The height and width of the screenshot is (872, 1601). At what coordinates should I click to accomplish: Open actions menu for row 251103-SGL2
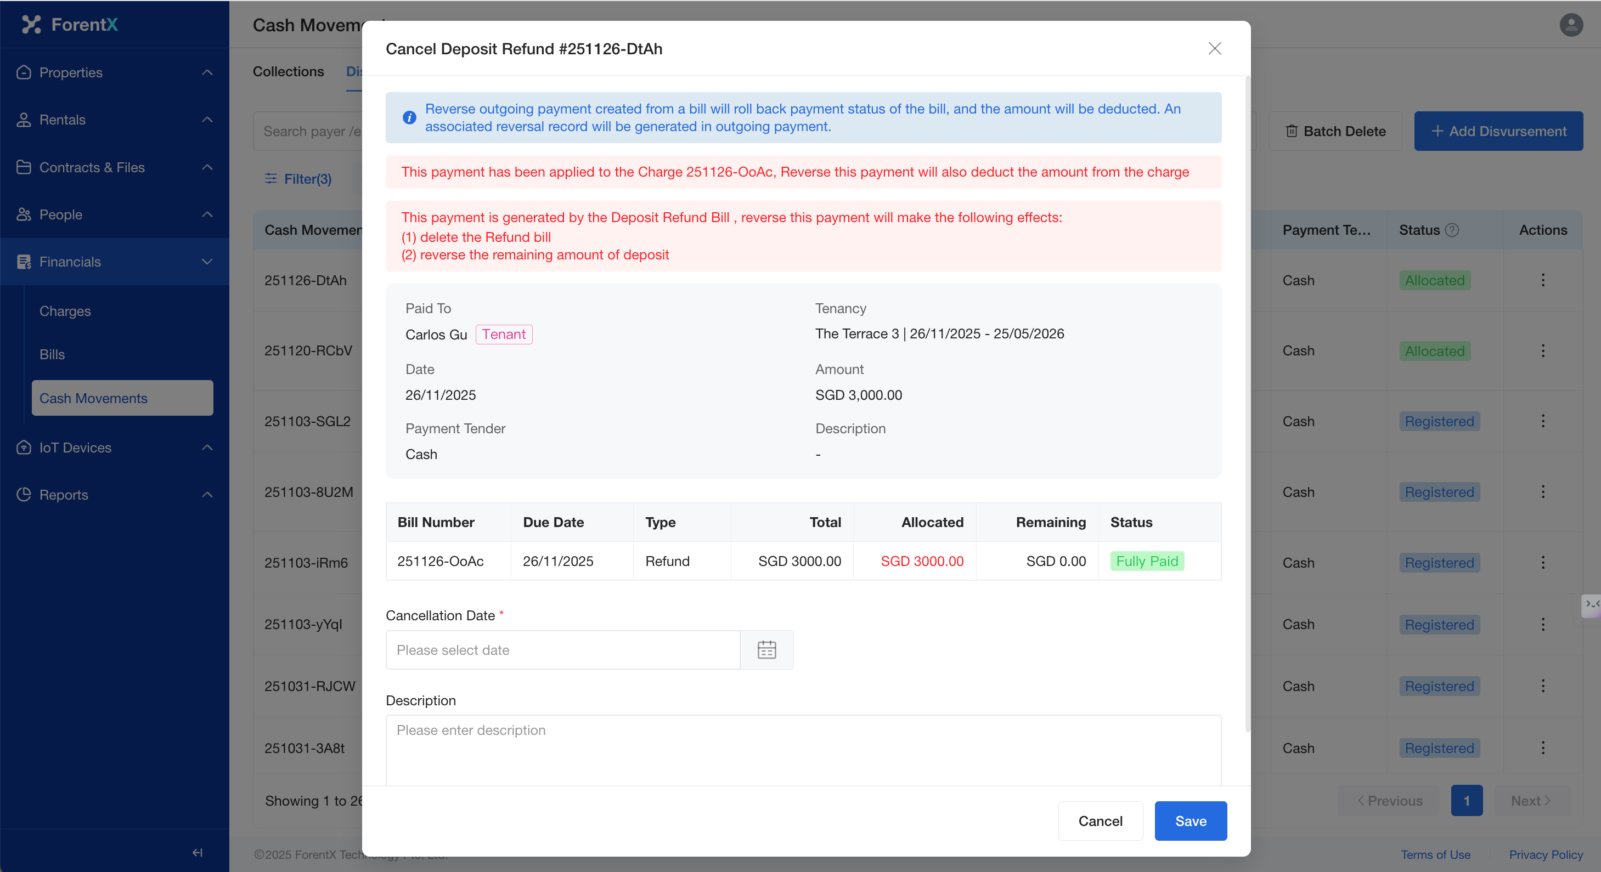pos(1542,421)
